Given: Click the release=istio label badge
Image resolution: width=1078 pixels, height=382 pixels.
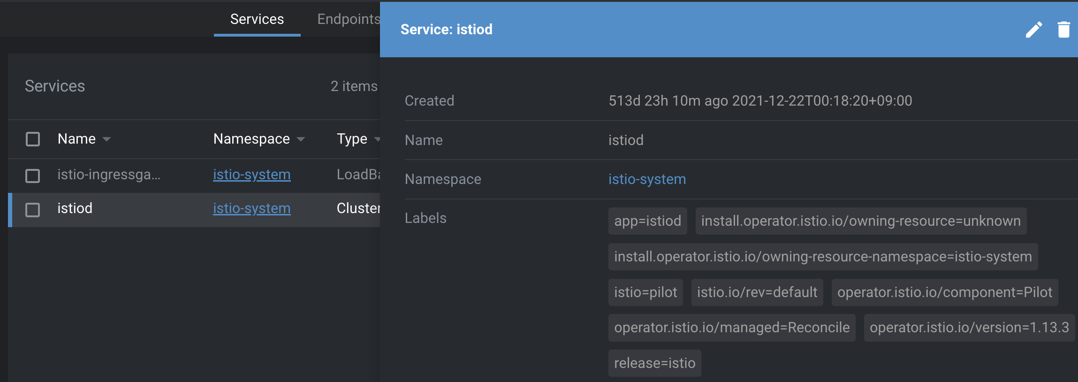Looking at the screenshot, I should click(x=654, y=363).
